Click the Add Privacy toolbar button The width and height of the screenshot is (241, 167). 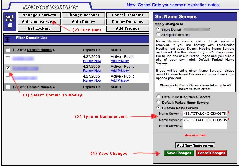coord(128,29)
